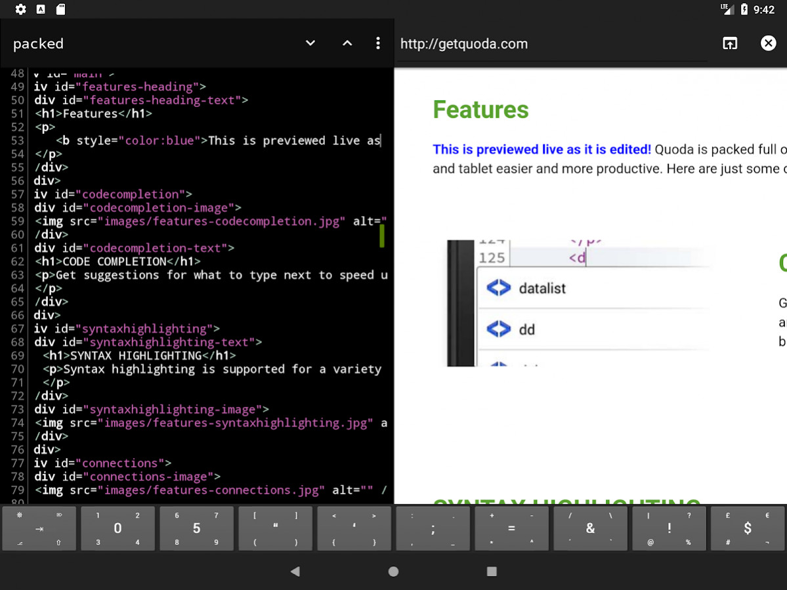Image resolution: width=787 pixels, height=590 pixels.
Task: Tap the Android recents (overview) button
Action: 492,571
